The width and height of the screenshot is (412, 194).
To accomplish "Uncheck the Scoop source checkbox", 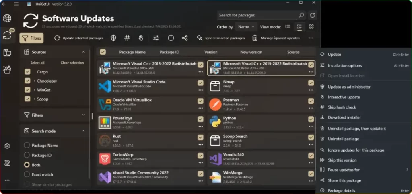I will click(x=27, y=99).
